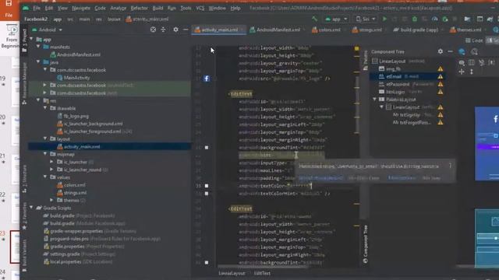
Task: Click warning icon next to txtForgotPass
Action: 440,122
